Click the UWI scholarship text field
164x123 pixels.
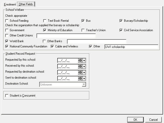click(131, 47)
